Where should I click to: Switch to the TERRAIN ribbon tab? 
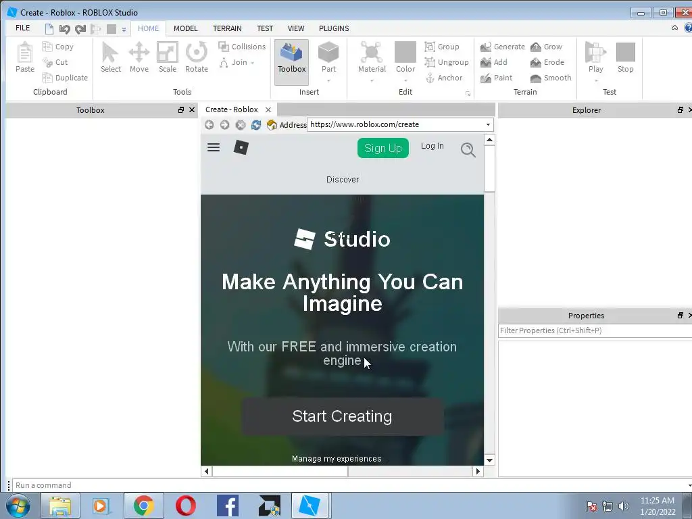tap(227, 28)
